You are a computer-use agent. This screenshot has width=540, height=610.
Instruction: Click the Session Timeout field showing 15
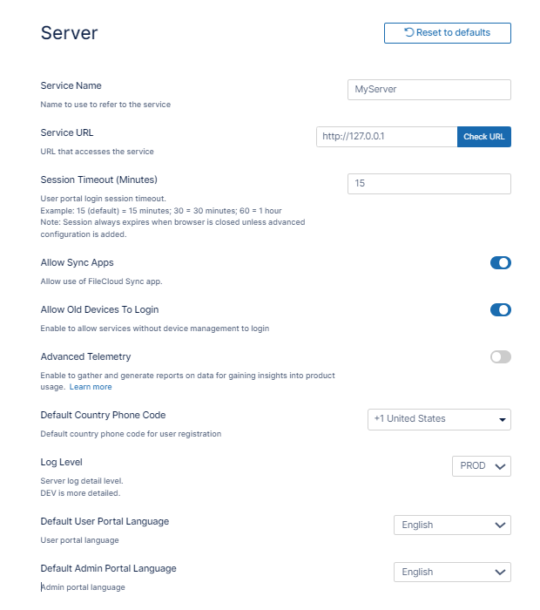429,184
